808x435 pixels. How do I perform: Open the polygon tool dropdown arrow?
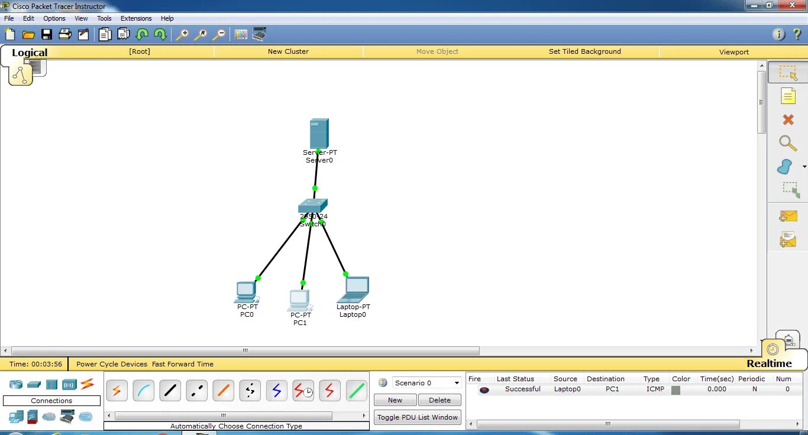click(804, 167)
